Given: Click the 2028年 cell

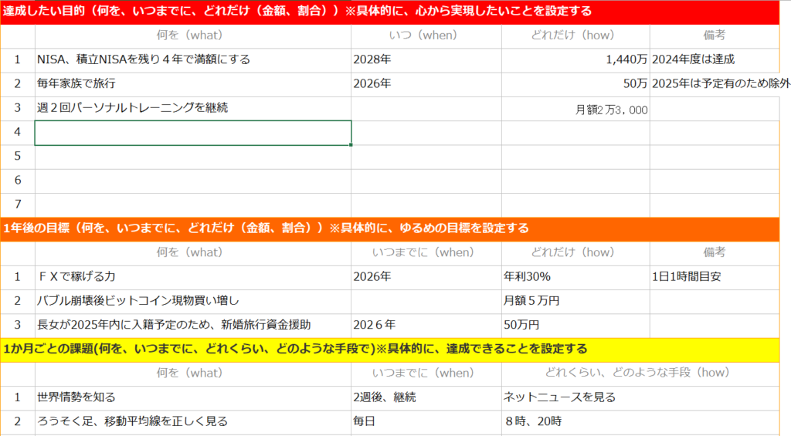Looking at the screenshot, I should tap(426, 59).
